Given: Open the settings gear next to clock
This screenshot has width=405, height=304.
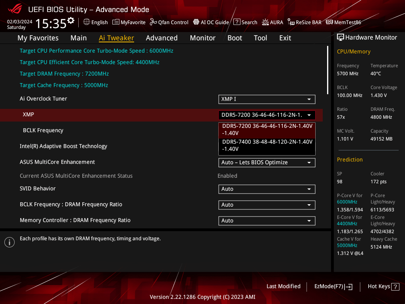Looking at the screenshot, I should pyautogui.click(x=71, y=21).
